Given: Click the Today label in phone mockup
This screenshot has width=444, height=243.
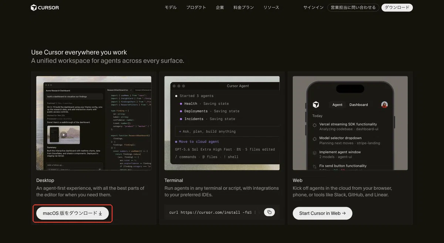Looking at the screenshot, I should [x=317, y=116].
